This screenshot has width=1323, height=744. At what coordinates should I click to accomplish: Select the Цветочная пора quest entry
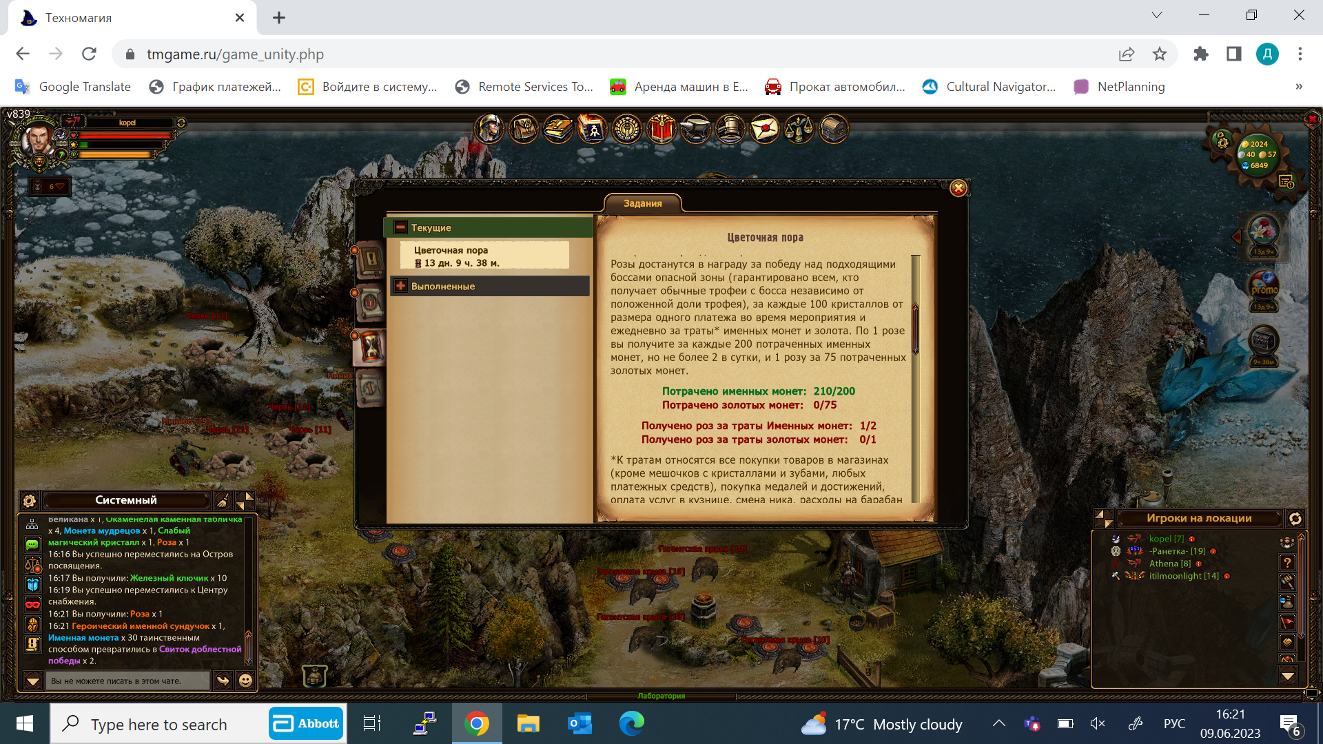pyautogui.click(x=484, y=256)
